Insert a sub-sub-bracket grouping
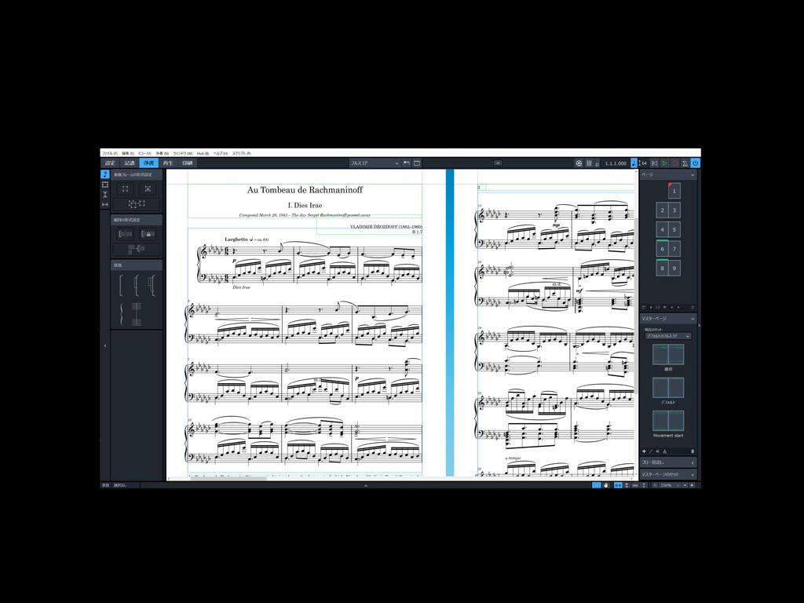804x603 pixels. (x=152, y=285)
